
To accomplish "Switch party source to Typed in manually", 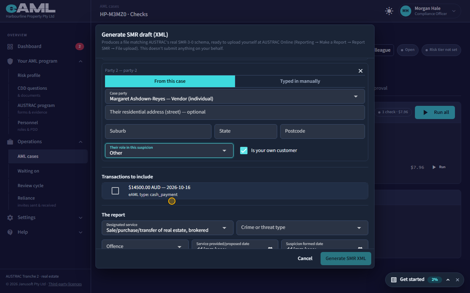I will coord(300,81).
